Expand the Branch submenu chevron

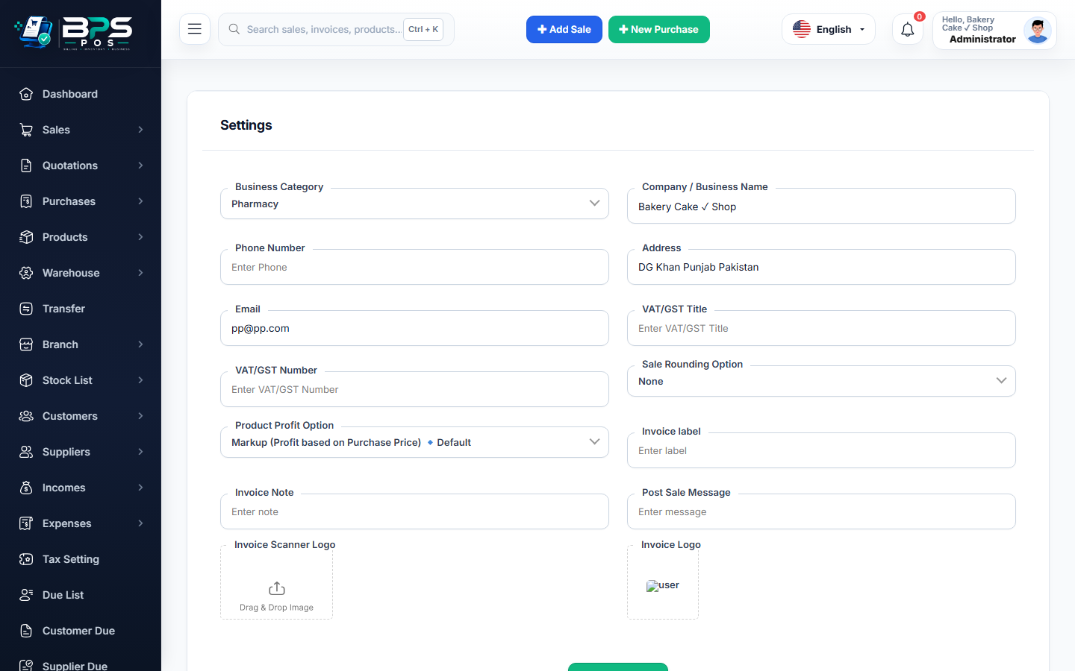[140, 344]
